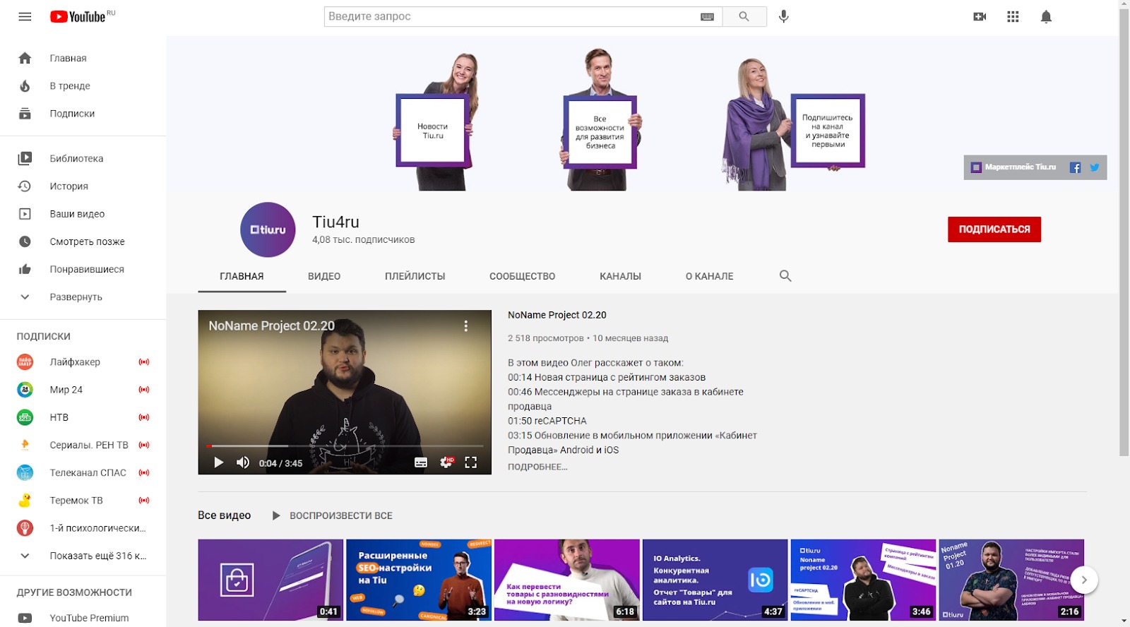
Task: Show 316 more subscriptions
Action: pyautogui.click(x=97, y=556)
